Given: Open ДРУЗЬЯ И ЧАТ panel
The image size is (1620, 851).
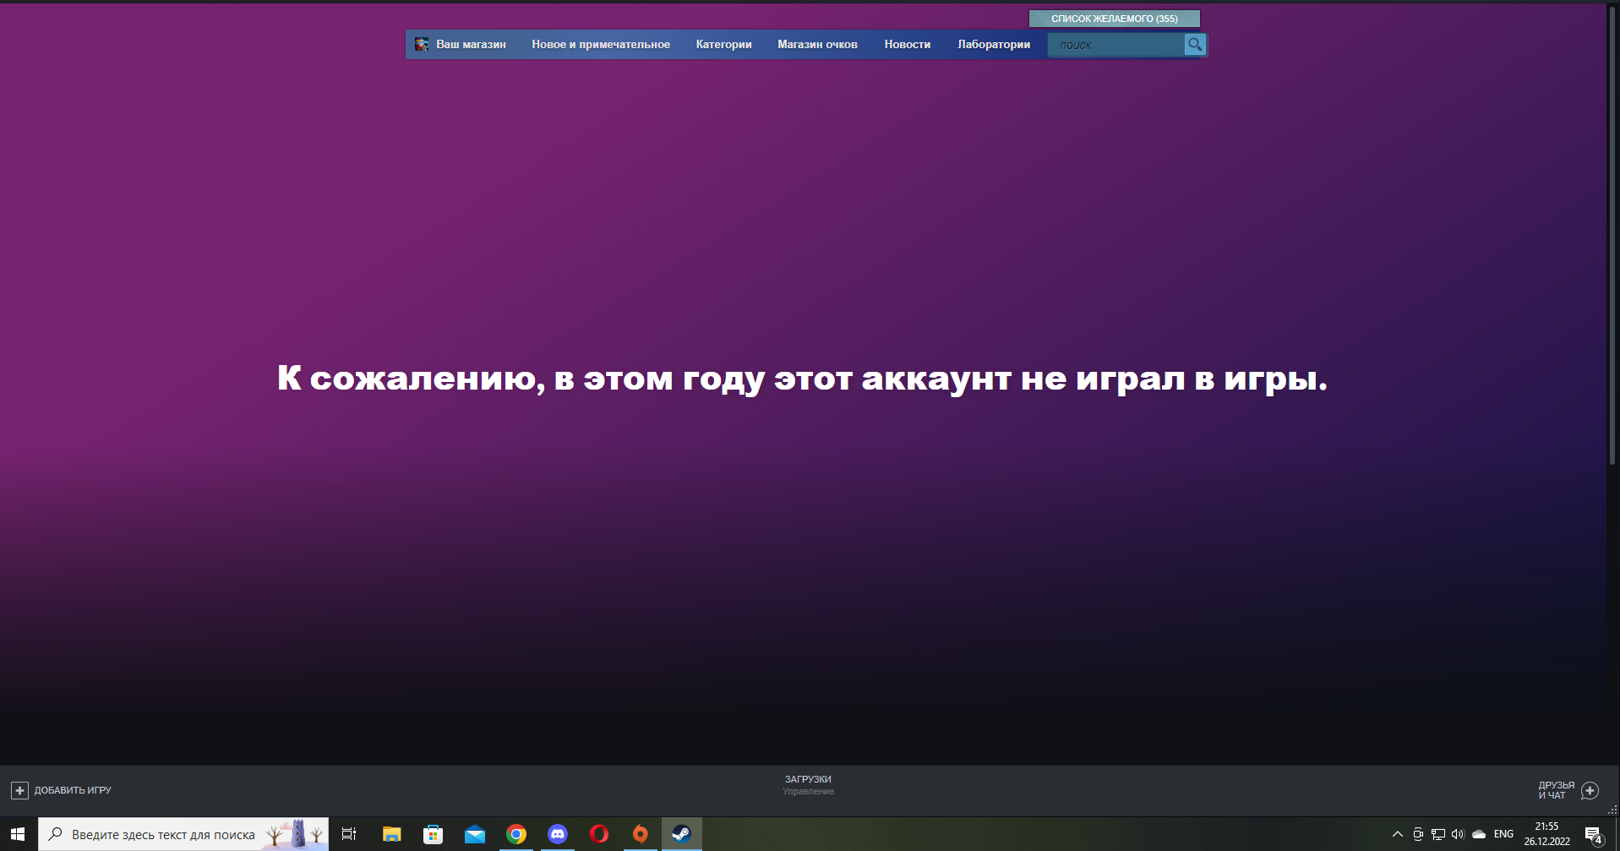Looking at the screenshot, I should [x=1556, y=790].
